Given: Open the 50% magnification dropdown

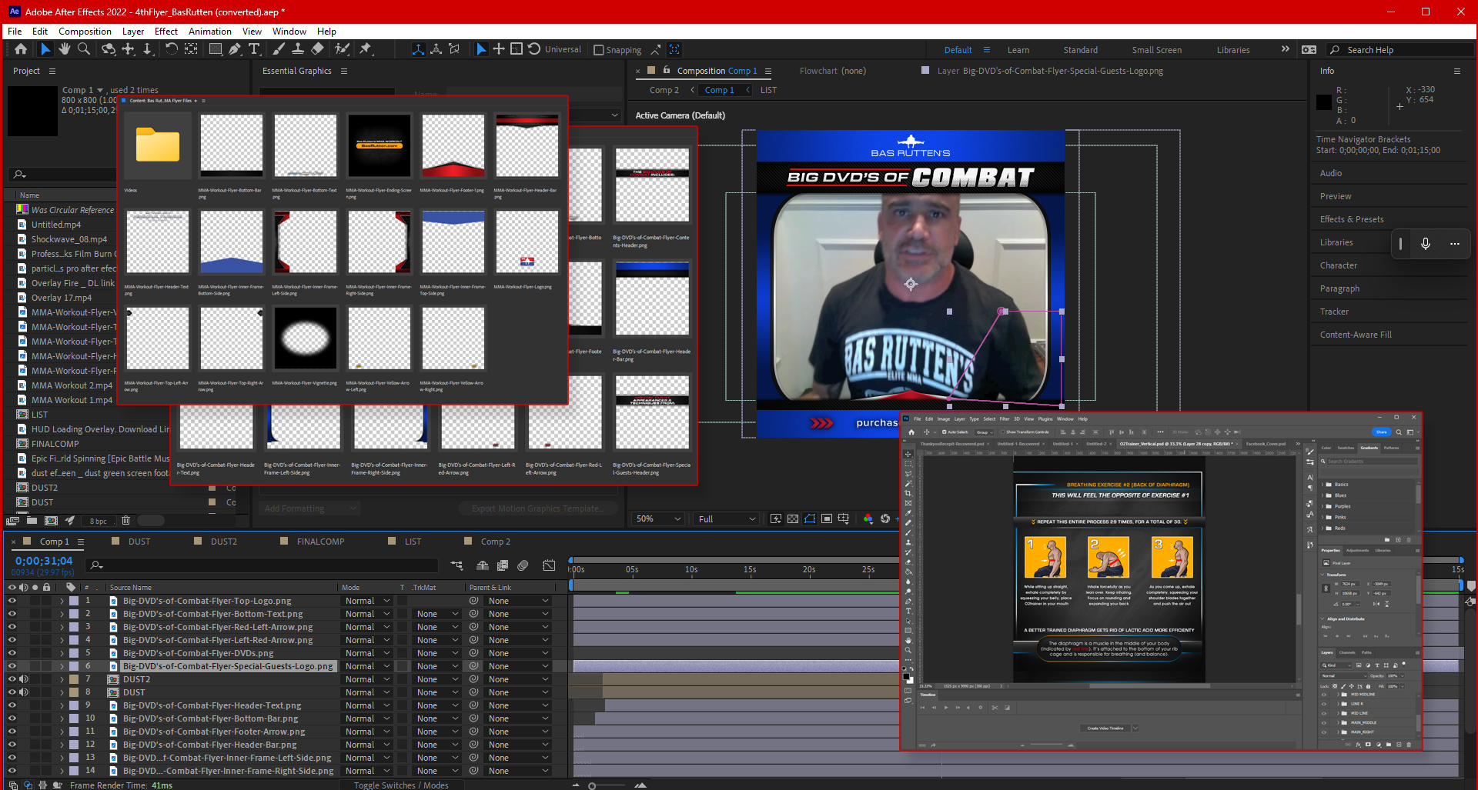Looking at the screenshot, I should [658, 519].
